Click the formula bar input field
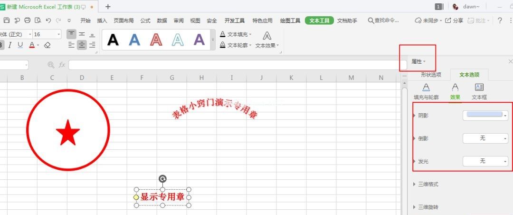The width and height of the screenshot is (513, 215). click(233, 65)
